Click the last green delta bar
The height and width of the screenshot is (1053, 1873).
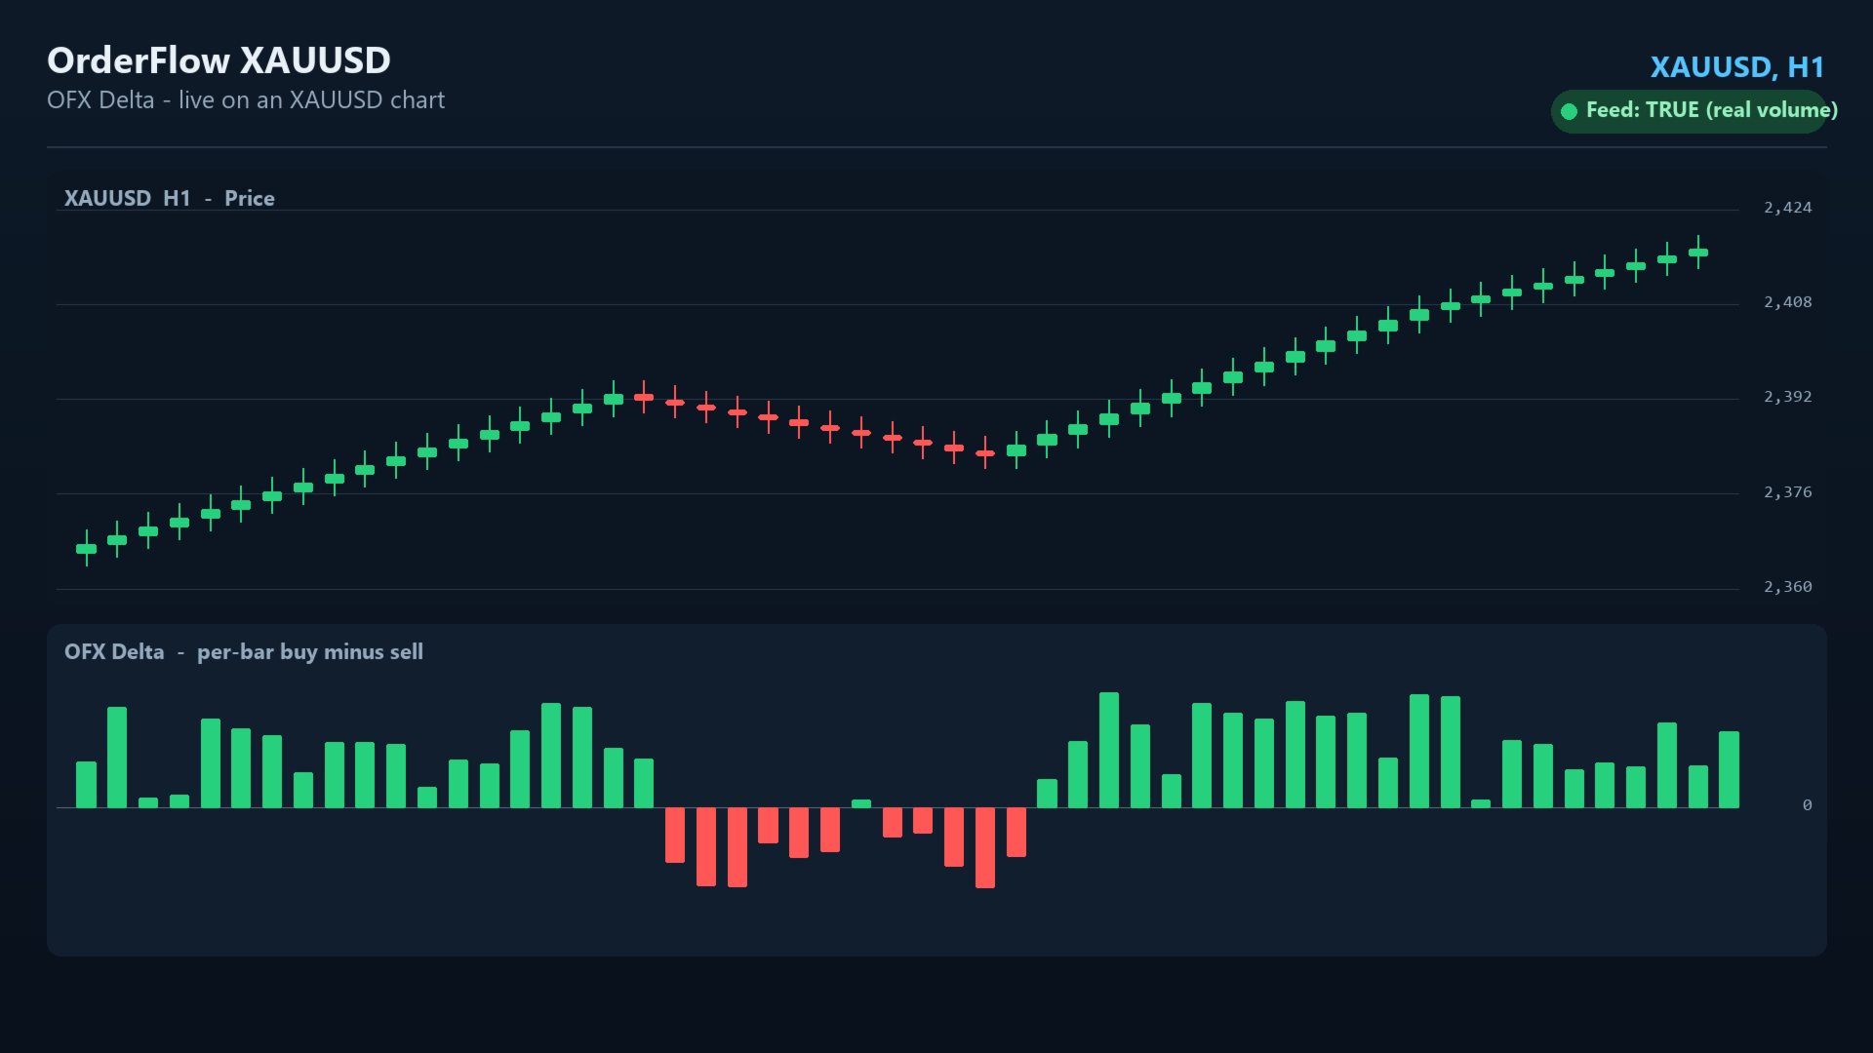(1729, 769)
